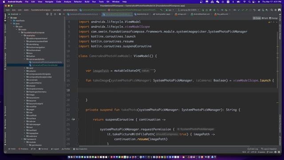Select CameraAndPhotoViewModel file in tree
The width and height of the screenshot is (284, 160).
[44, 65]
